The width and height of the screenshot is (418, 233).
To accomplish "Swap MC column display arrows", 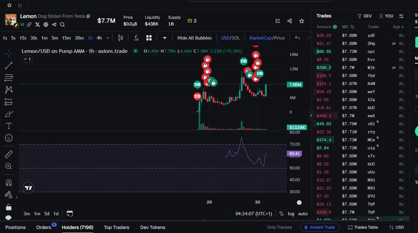I will pyautogui.click(x=352, y=27).
